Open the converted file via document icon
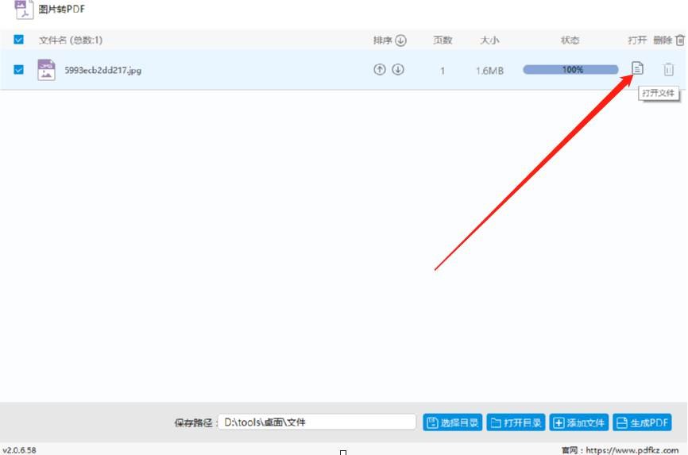Viewport: 688px width, 455px height. coord(637,68)
